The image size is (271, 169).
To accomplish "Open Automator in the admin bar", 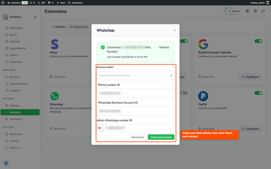I will point(75,3).
